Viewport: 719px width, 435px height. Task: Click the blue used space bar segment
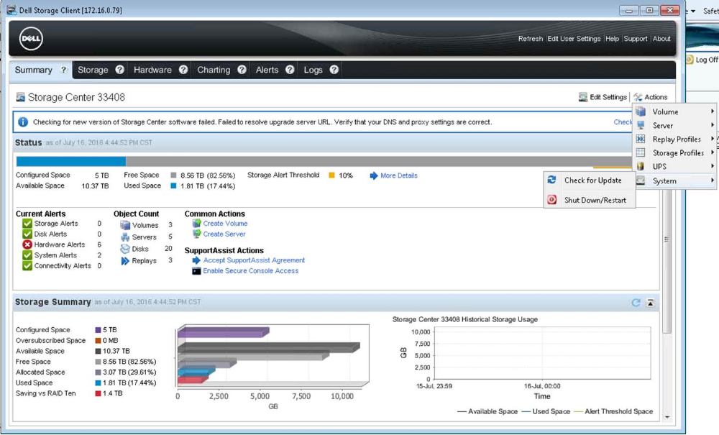click(71, 161)
